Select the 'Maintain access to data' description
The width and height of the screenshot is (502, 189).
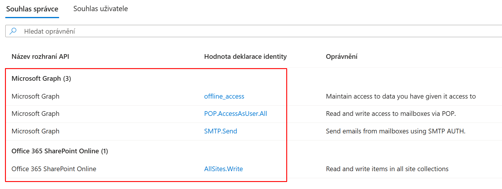click(401, 96)
